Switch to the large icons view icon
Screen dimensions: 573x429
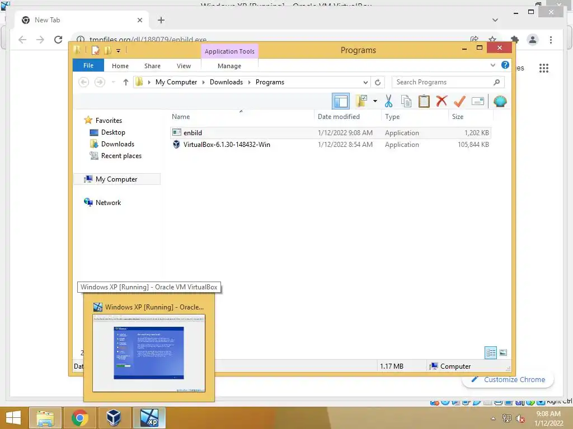tap(503, 352)
